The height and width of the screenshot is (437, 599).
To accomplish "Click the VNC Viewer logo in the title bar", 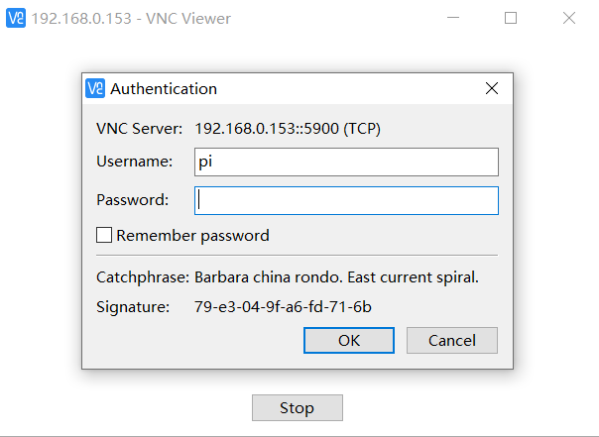I will coord(16,18).
